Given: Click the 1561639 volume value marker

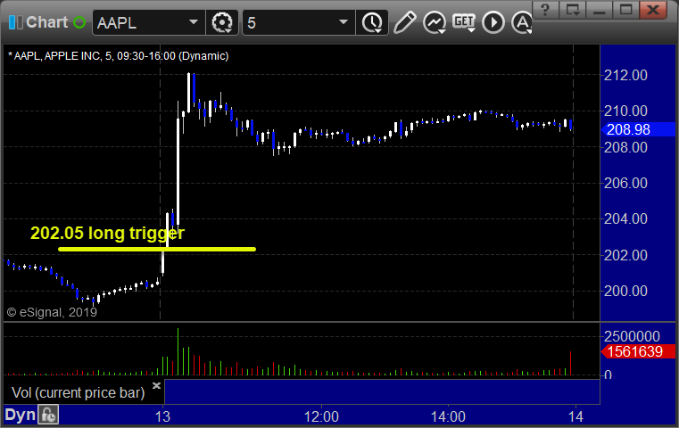Looking at the screenshot, I should [x=638, y=351].
